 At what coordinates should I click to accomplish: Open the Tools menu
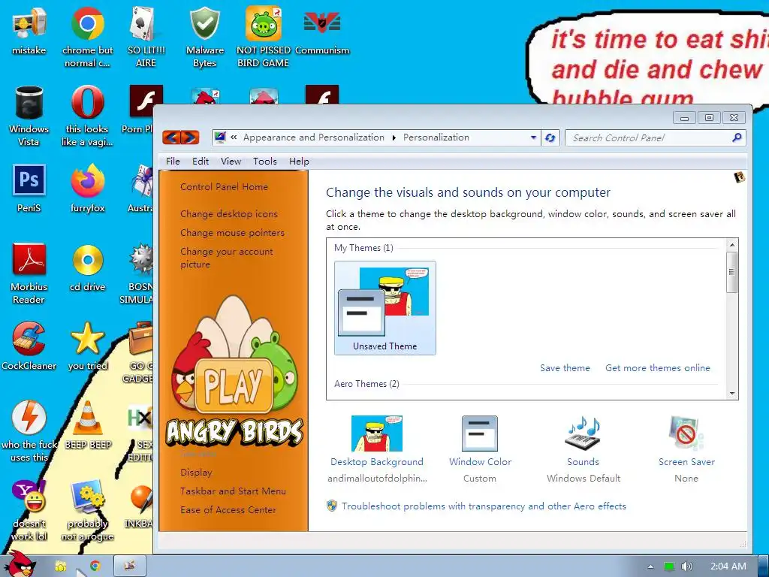[265, 162]
